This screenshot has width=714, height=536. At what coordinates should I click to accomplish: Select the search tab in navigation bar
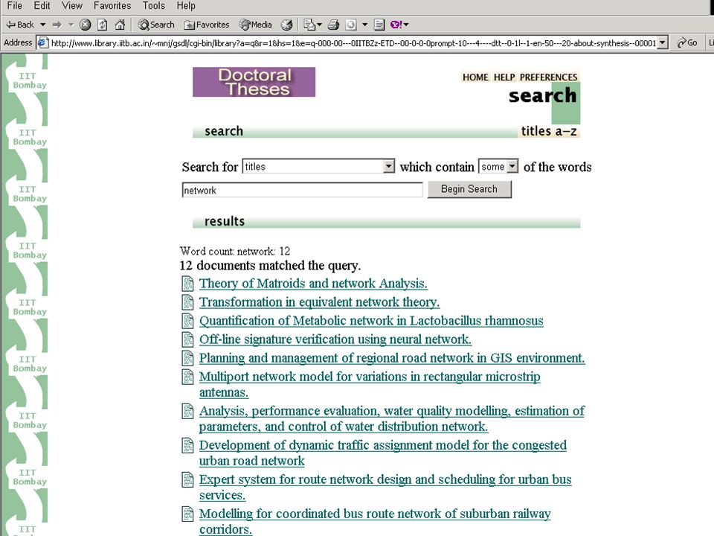click(224, 131)
